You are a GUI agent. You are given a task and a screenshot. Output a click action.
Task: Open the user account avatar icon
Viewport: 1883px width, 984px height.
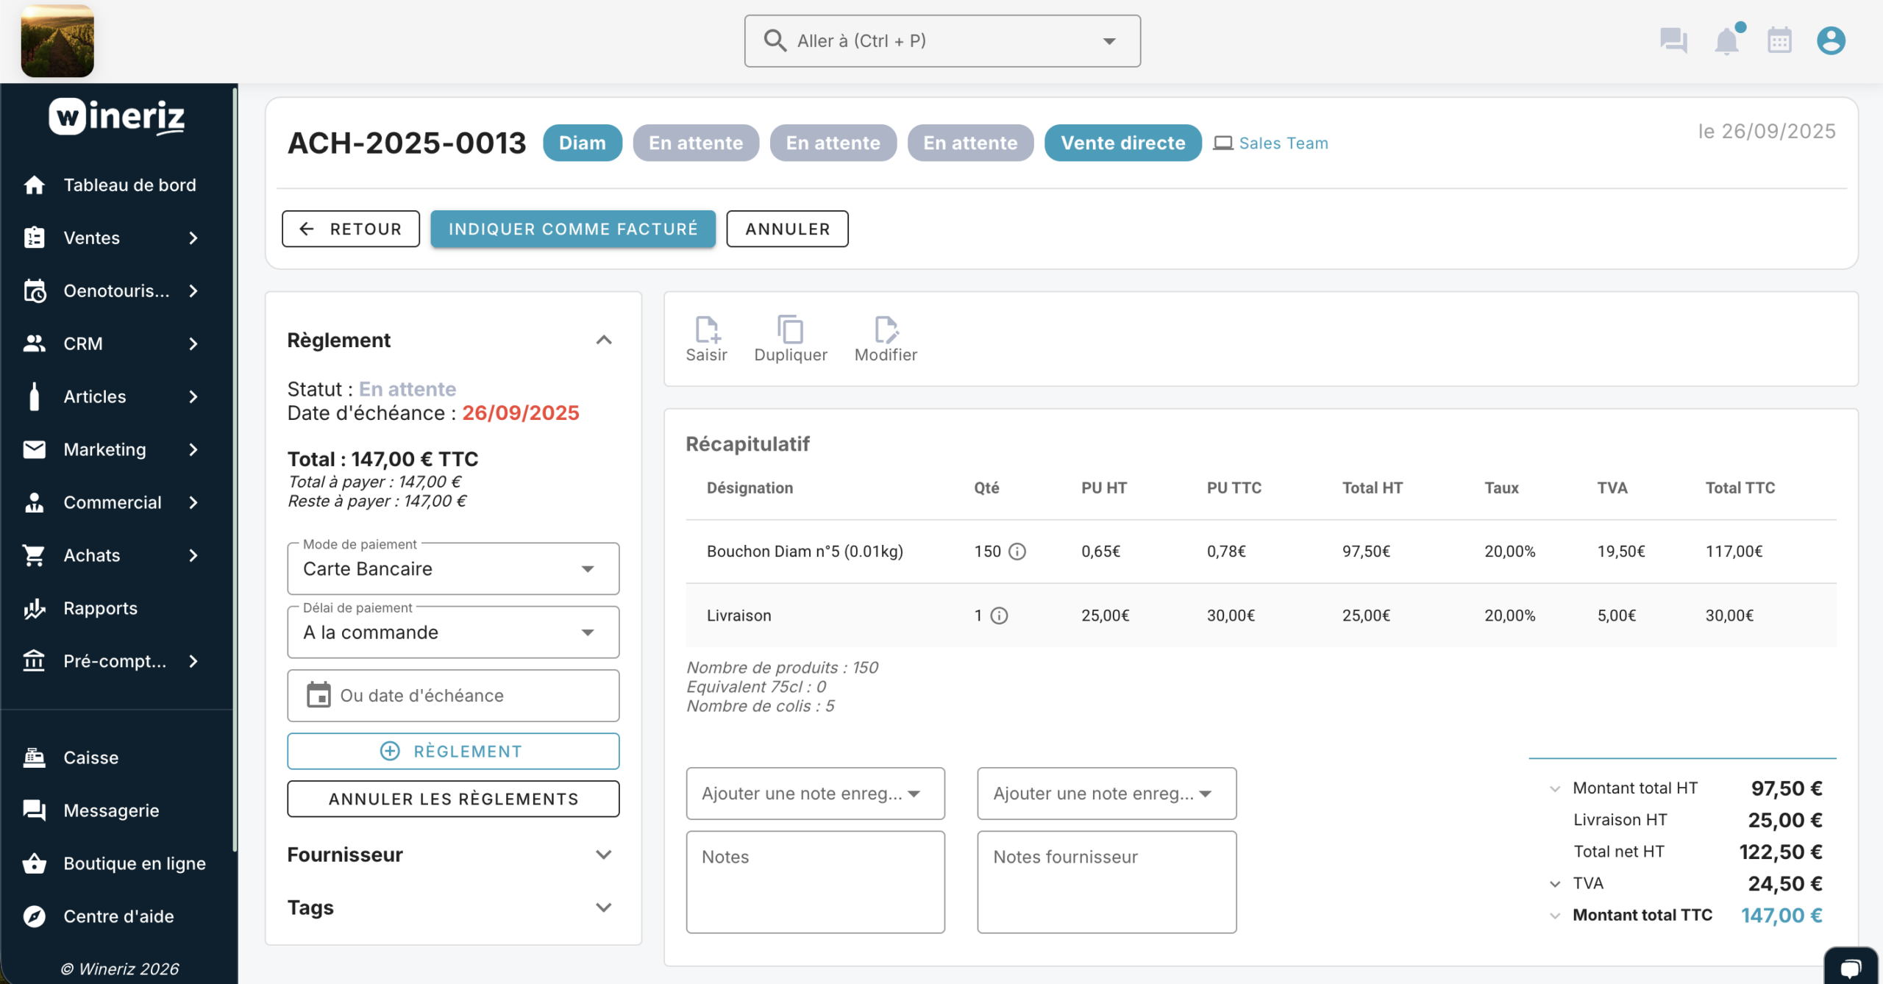click(x=1831, y=41)
